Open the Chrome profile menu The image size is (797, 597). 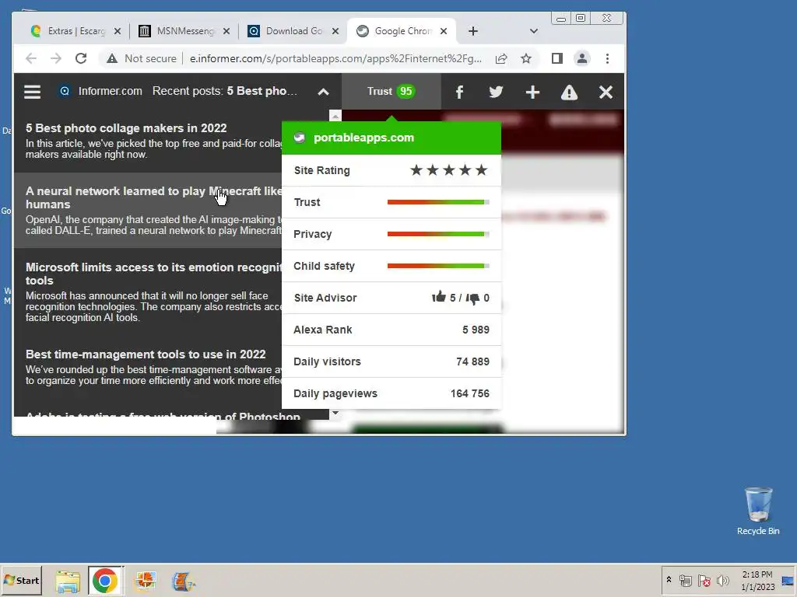coord(582,58)
